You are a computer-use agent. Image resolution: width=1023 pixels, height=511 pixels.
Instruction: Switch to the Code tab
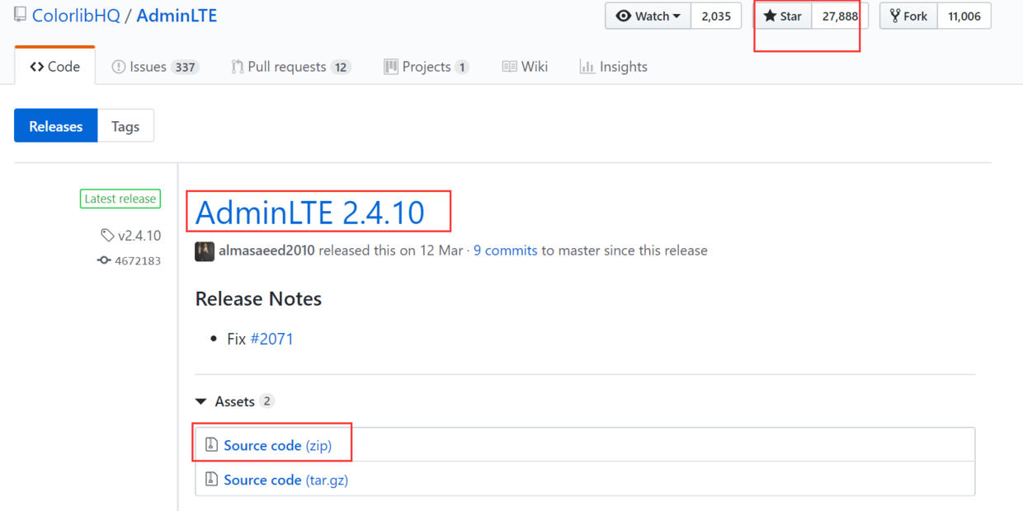(55, 67)
